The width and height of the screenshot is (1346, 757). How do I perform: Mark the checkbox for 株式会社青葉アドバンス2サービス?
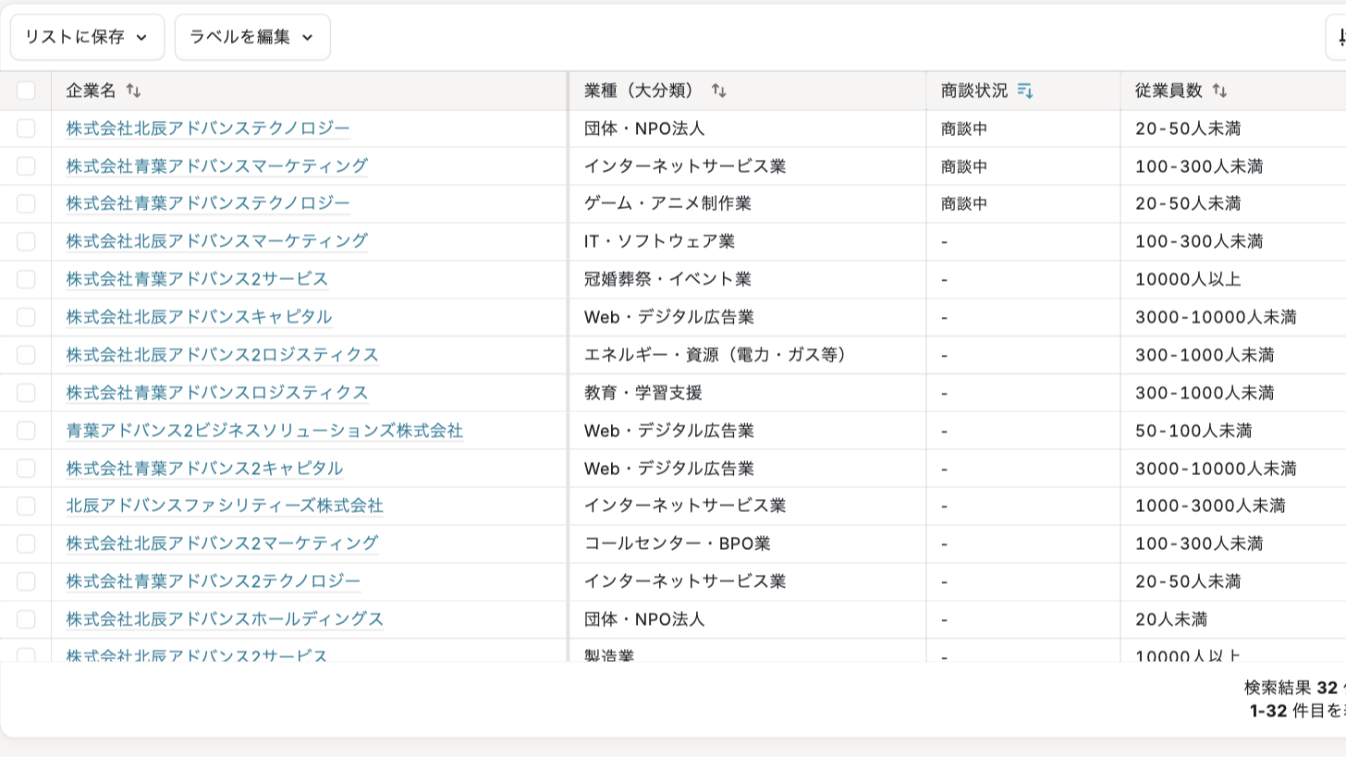26,279
